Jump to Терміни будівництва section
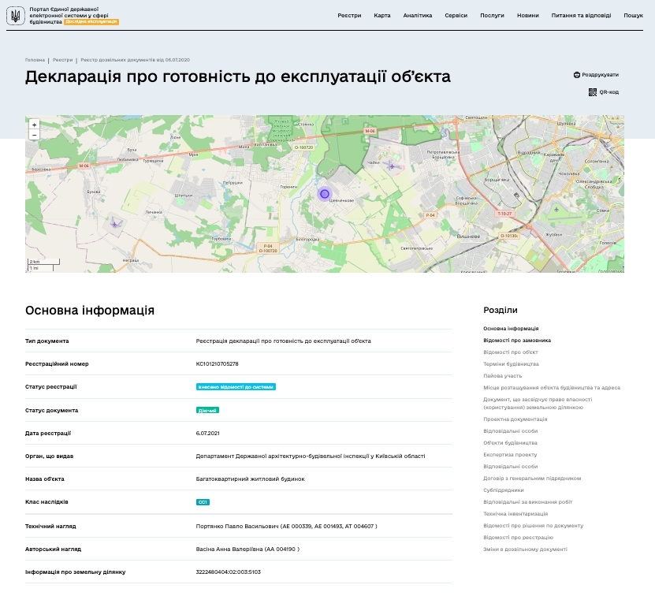 511,364
